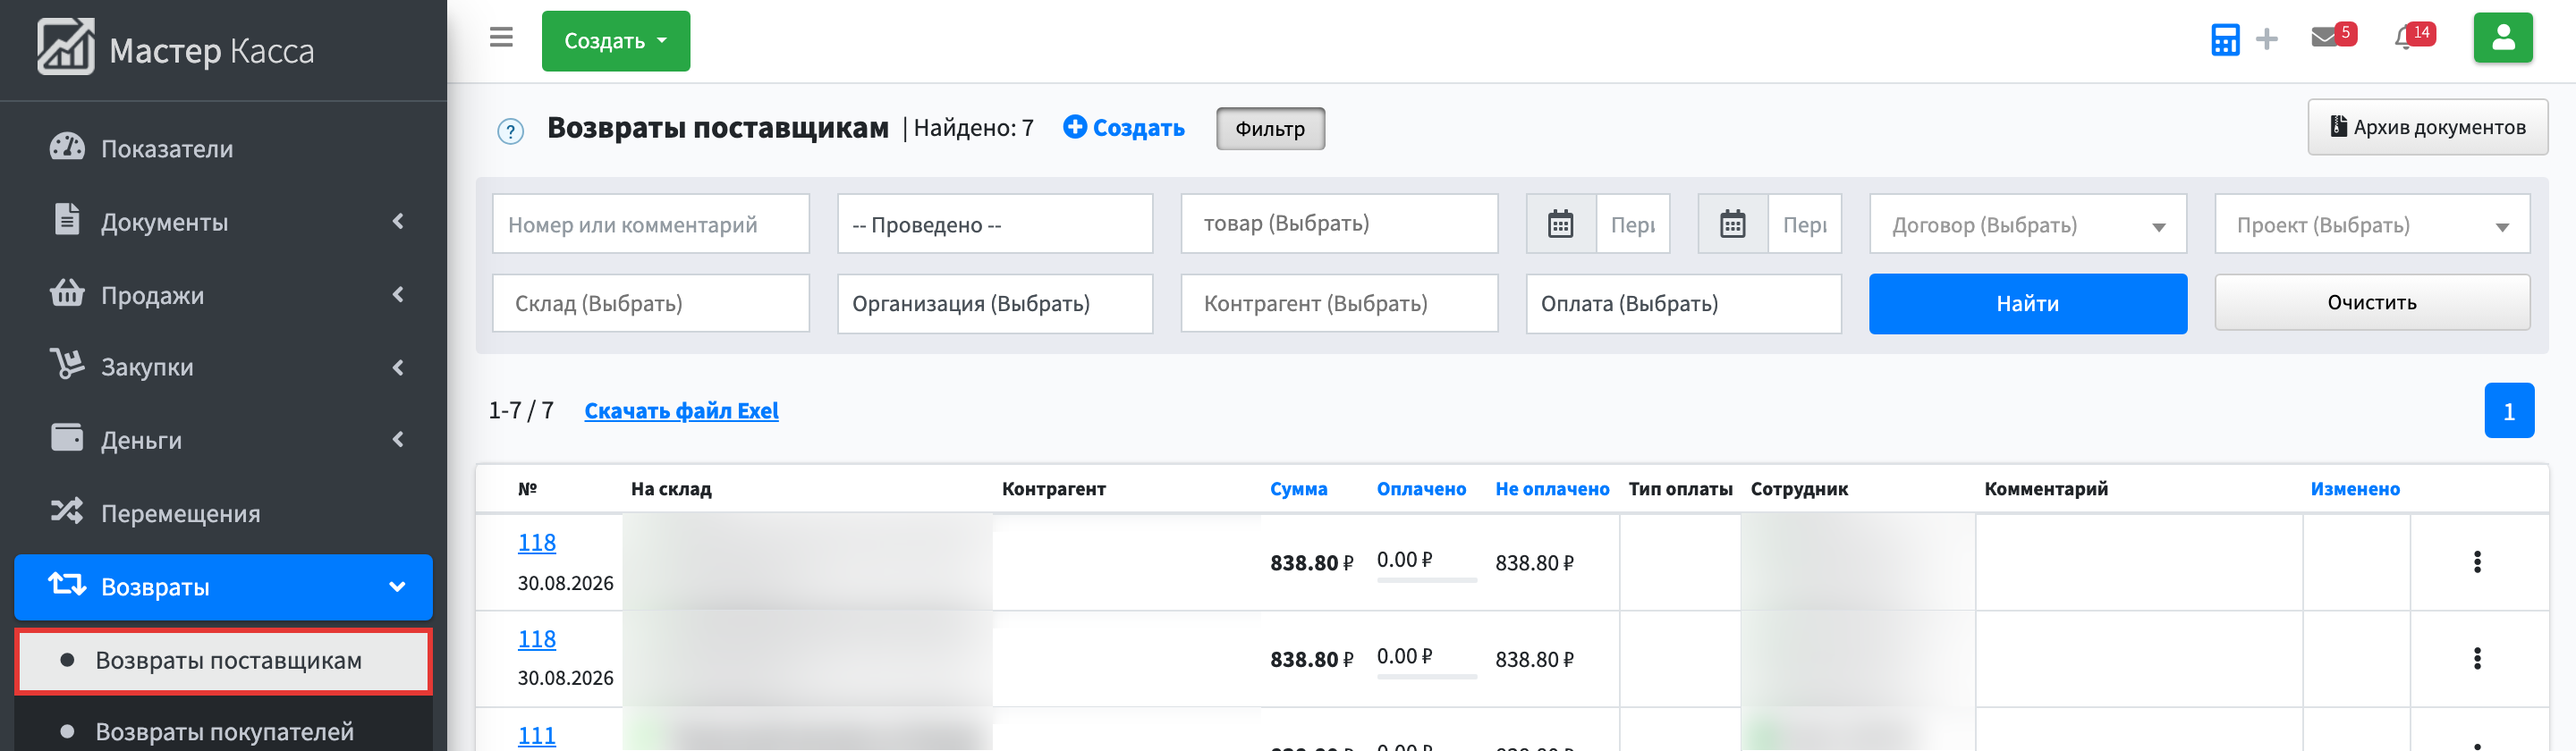Click paid progress bar in first row
Screen dimensions: 2576x751
tap(1426, 579)
